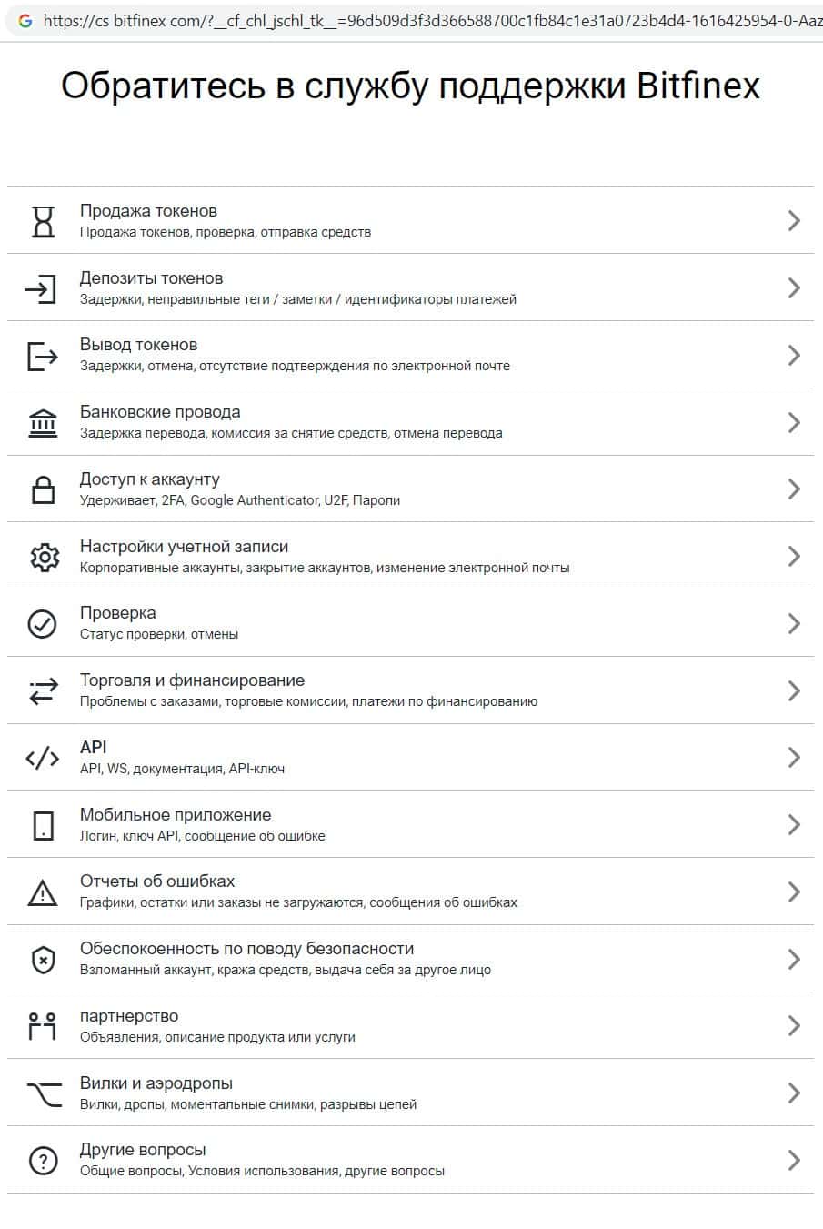Click the deposit arrow icon for Депозиты токенов
This screenshot has width=823, height=1229.
point(41,288)
